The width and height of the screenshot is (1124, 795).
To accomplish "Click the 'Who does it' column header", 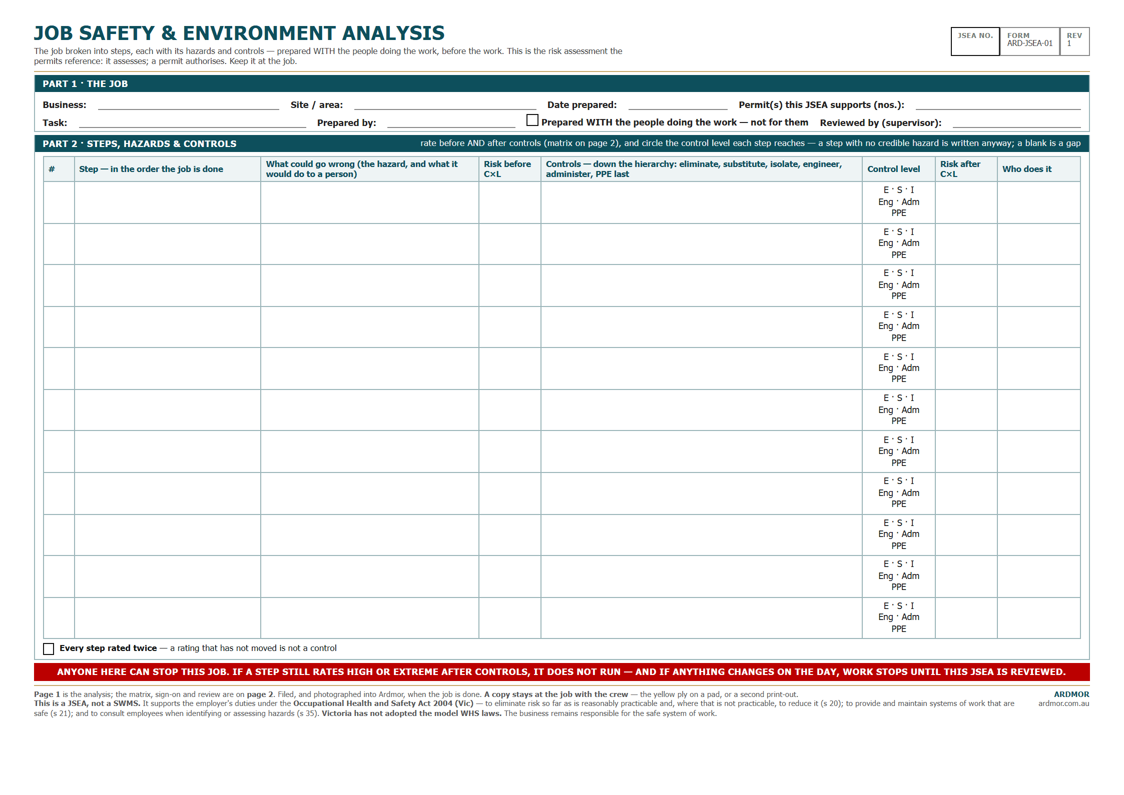I will 1039,169.
